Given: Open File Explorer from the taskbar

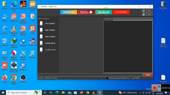Looking at the screenshot, I should tap(63, 93).
